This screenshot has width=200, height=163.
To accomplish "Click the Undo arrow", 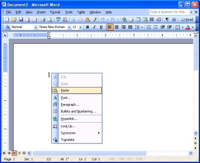I will (103, 20).
